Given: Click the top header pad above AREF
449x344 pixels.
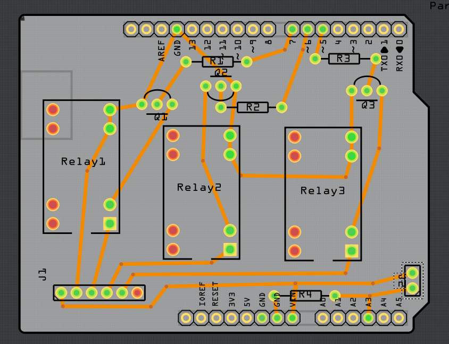Looking at the screenshot, I should pyautogui.click(x=162, y=29).
